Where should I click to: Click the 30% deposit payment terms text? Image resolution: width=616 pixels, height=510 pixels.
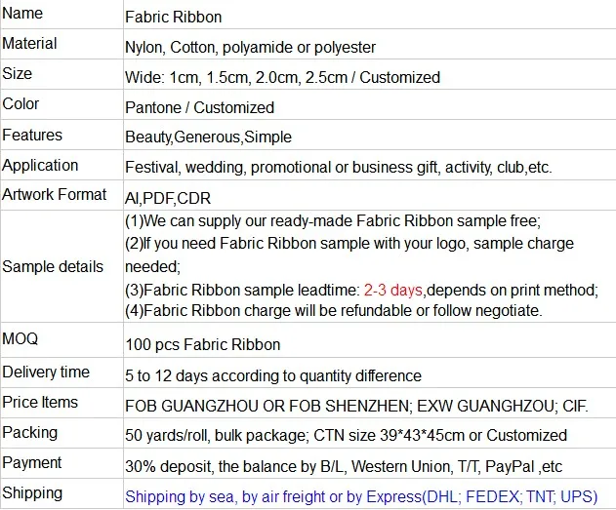click(345, 466)
